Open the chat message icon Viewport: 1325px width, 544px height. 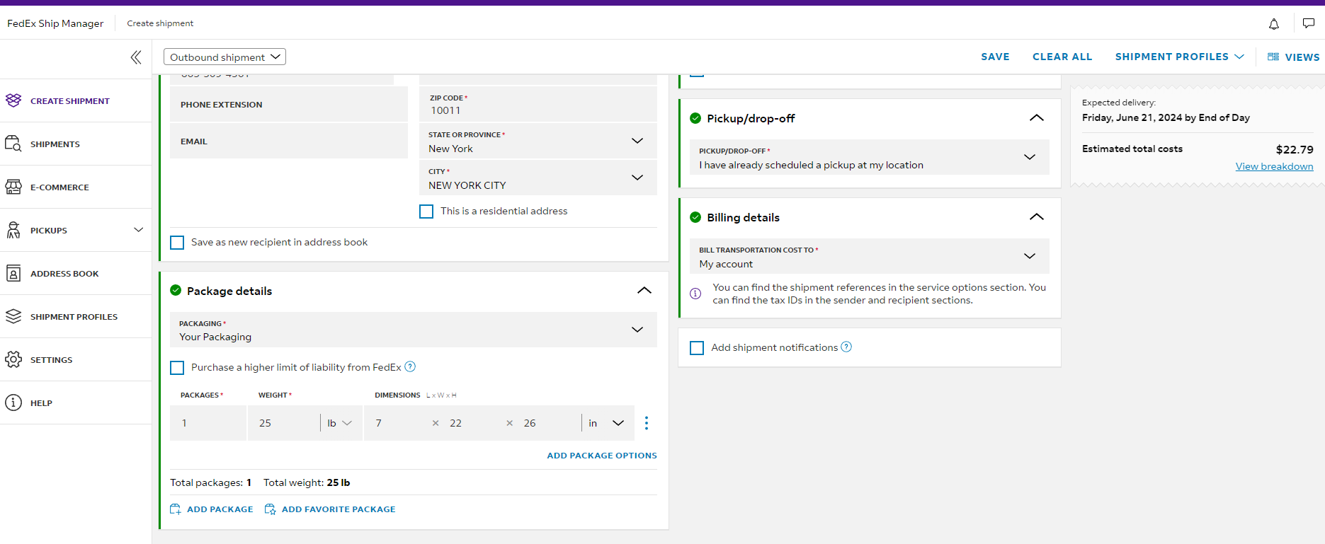coord(1309,23)
